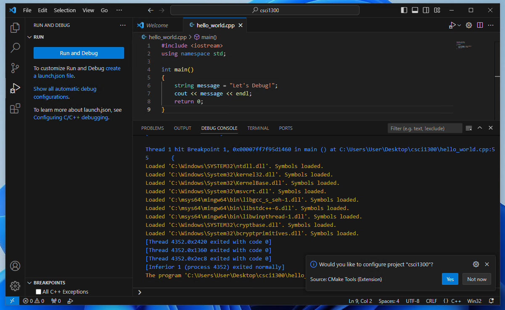This screenshot has width=505, height=310.
Task: Click Show all automatic debug configurations link
Action: pos(65,93)
